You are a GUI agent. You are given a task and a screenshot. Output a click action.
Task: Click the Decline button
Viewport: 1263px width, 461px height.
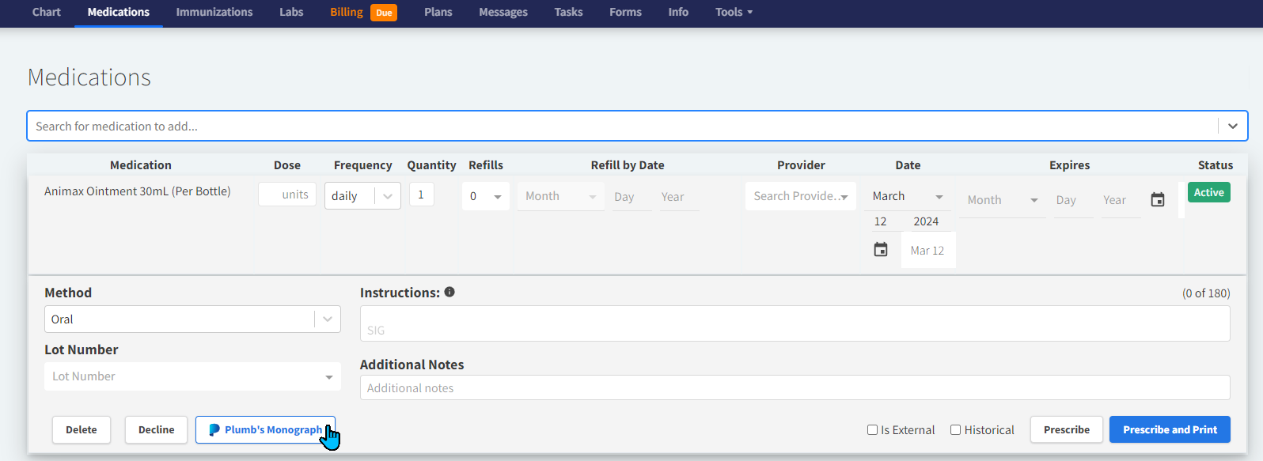pyautogui.click(x=157, y=429)
